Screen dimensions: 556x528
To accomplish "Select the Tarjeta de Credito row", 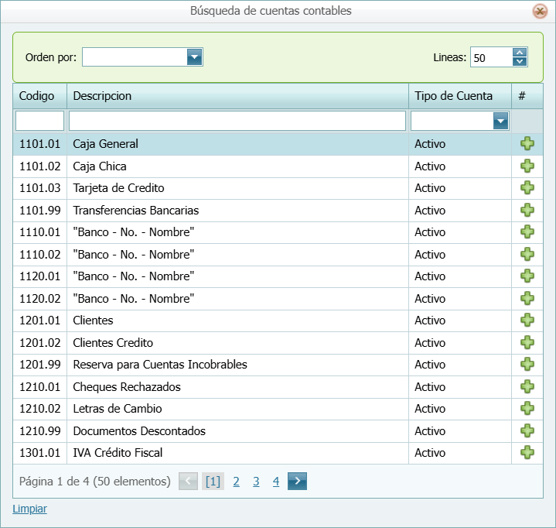I will pyautogui.click(x=278, y=188).
